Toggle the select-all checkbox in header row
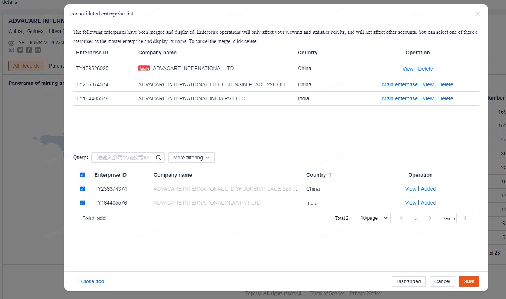506x299 pixels. [82, 175]
